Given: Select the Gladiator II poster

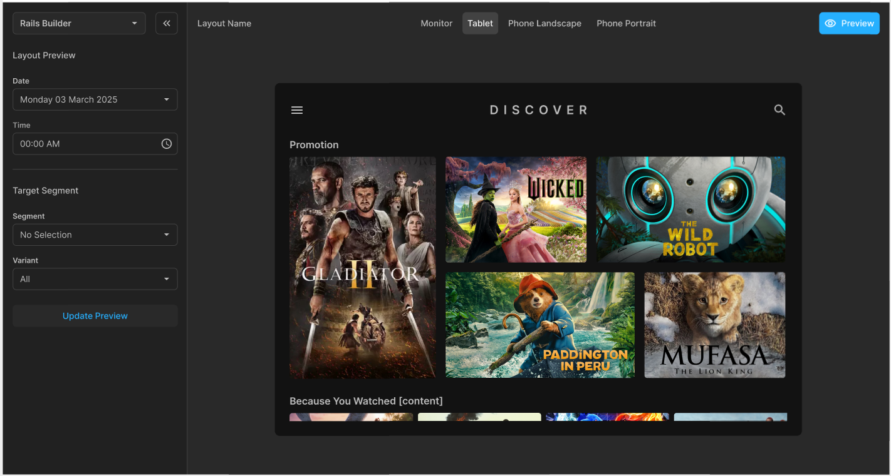Looking at the screenshot, I should point(363,268).
